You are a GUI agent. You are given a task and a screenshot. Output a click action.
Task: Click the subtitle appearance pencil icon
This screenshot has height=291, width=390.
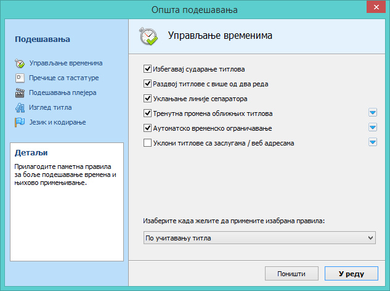[x=19, y=107]
